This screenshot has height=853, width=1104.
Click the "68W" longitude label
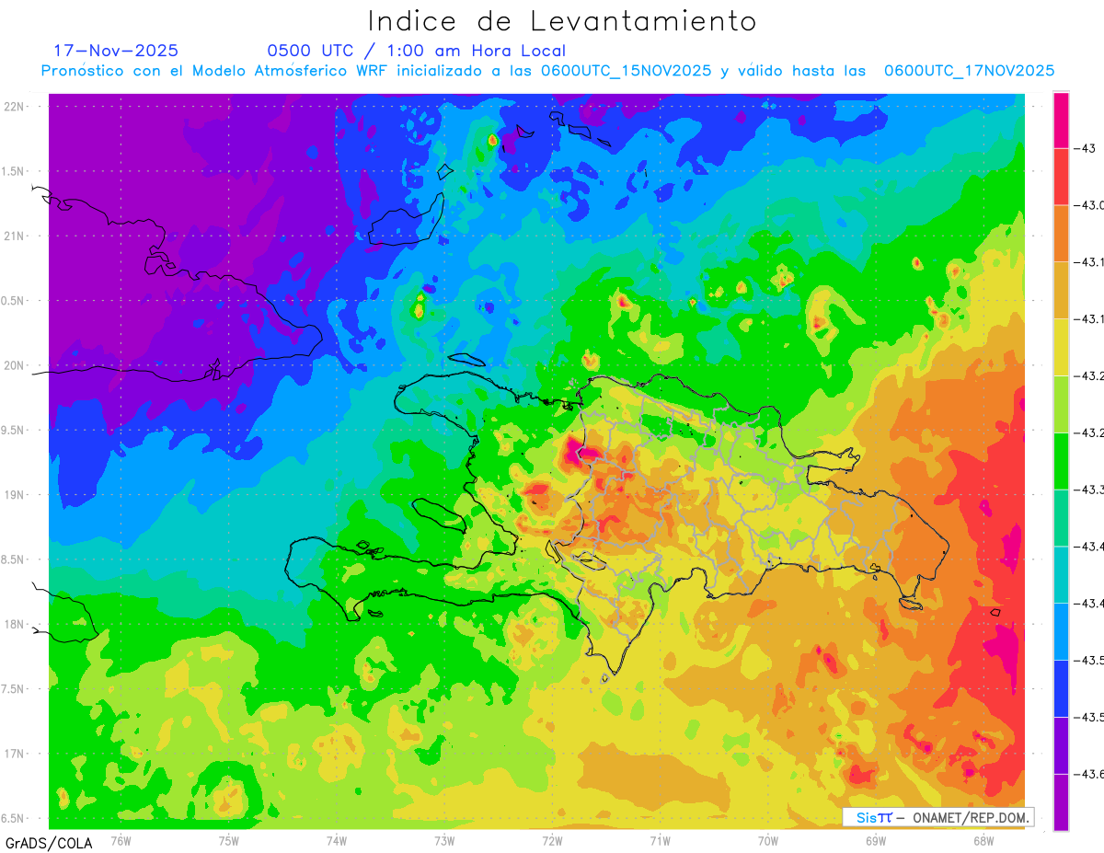(x=983, y=840)
